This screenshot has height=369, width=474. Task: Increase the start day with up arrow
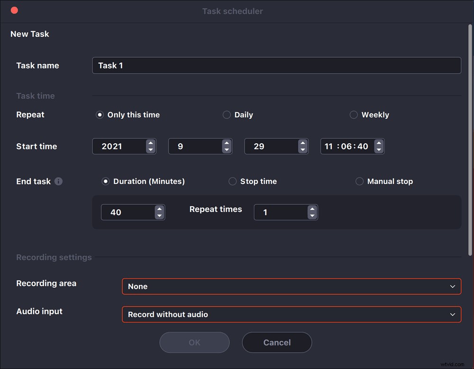[x=303, y=143]
